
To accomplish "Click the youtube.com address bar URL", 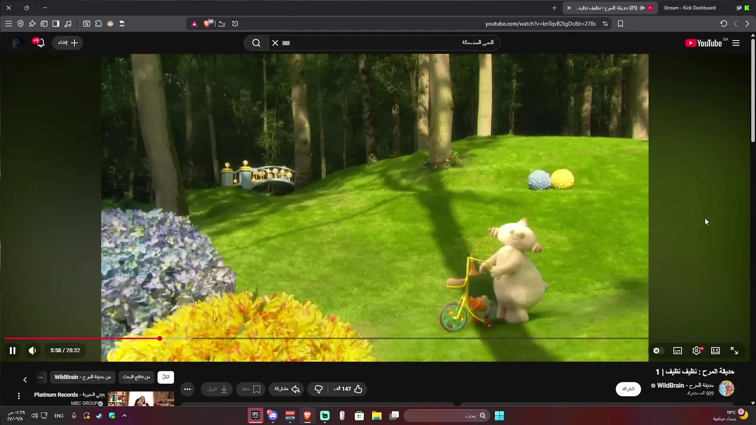I will [x=540, y=24].
